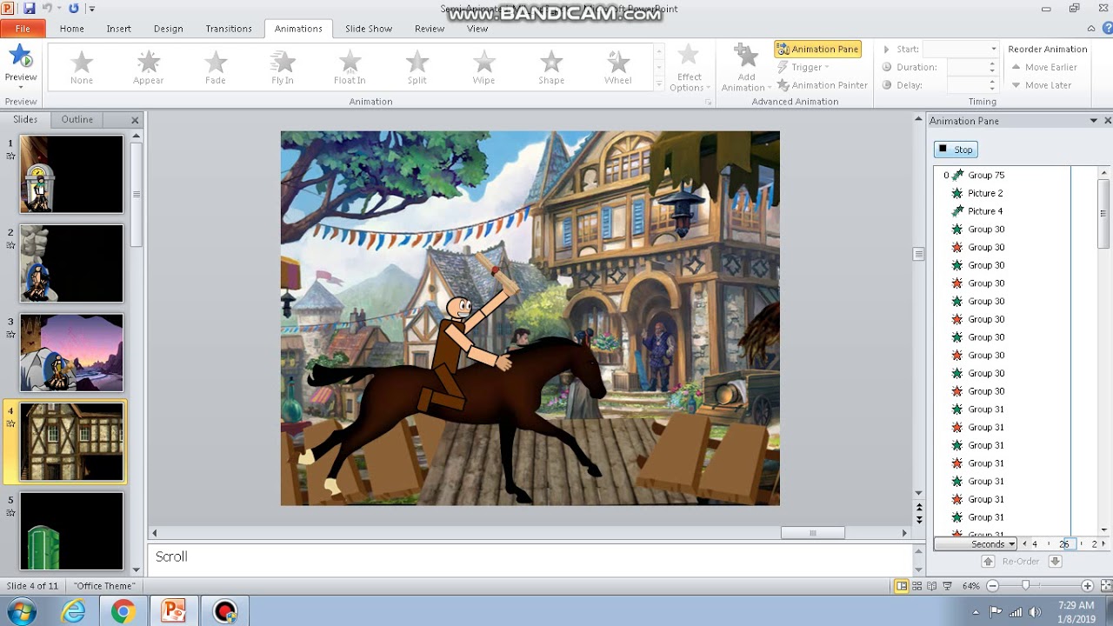The image size is (1113, 626).
Task: Click the Animation Painter button
Action: [823, 85]
